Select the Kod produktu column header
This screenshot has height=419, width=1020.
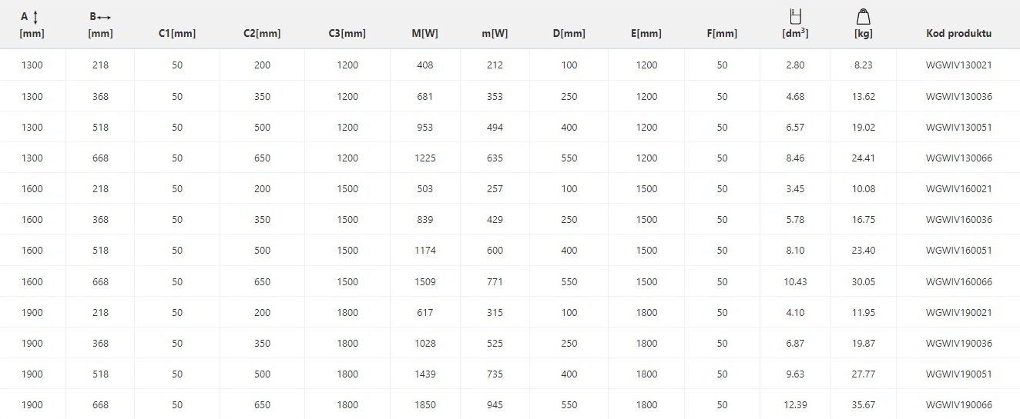click(x=958, y=34)
